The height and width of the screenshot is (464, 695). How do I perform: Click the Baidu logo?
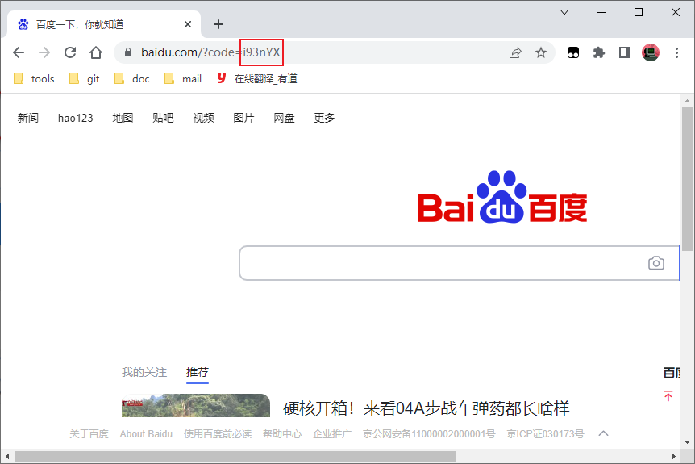[502, 197]
